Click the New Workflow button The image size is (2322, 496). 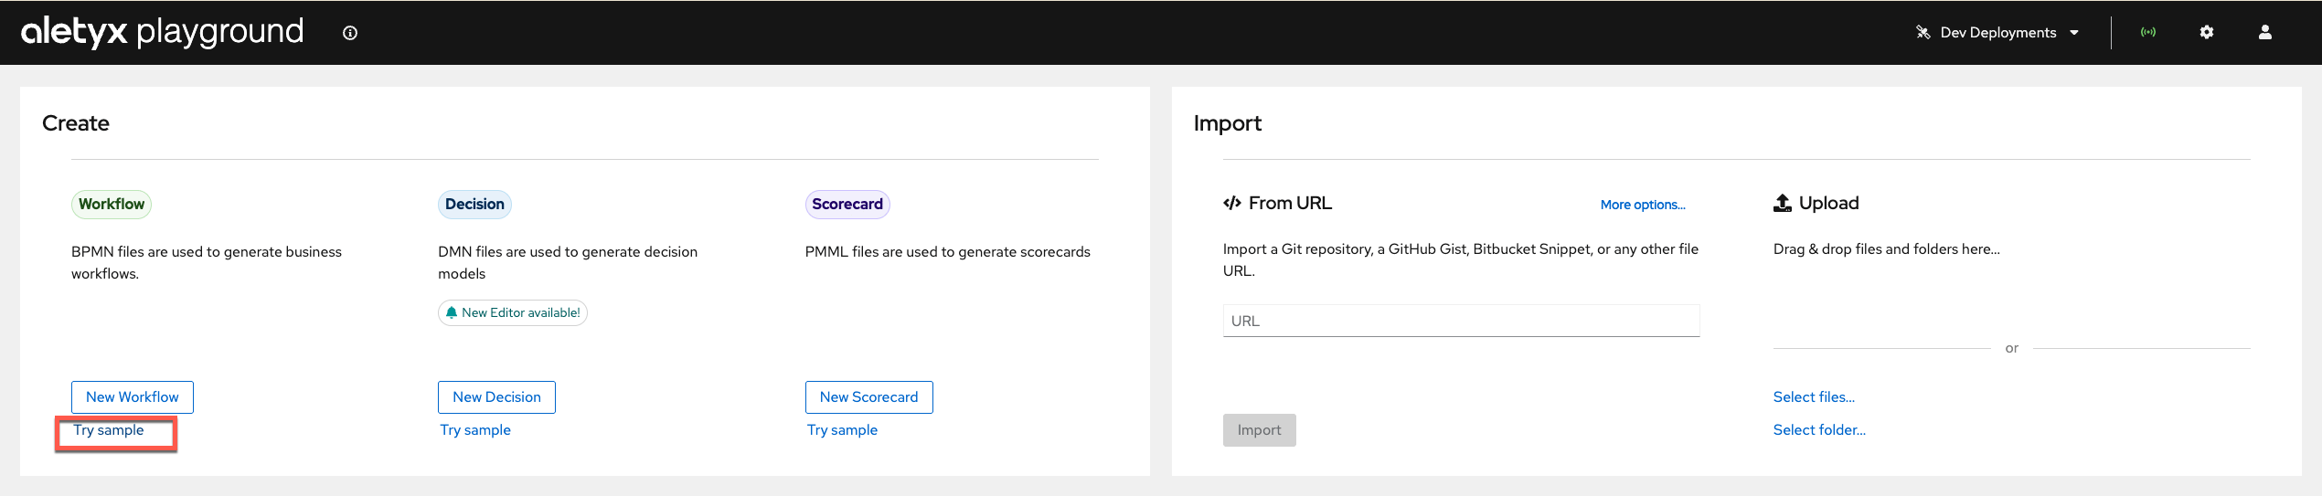(133, 397)
